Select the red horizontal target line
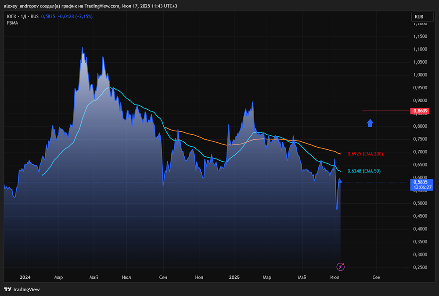This screenshot has width=439, height=296. pos(386,111)
